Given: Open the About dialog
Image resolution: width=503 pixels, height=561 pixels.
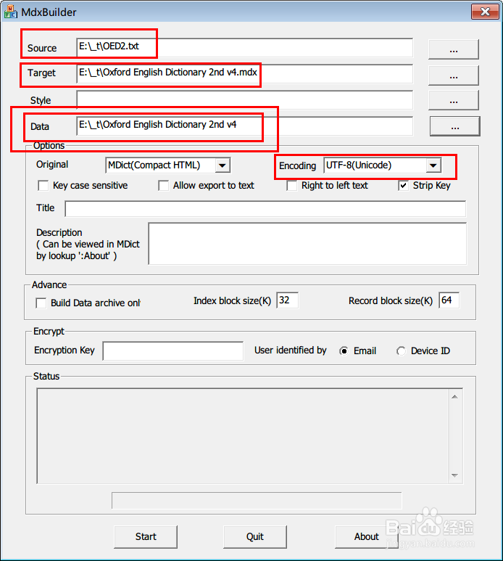Looking at the screenshot, I should [x=367, y=536].
